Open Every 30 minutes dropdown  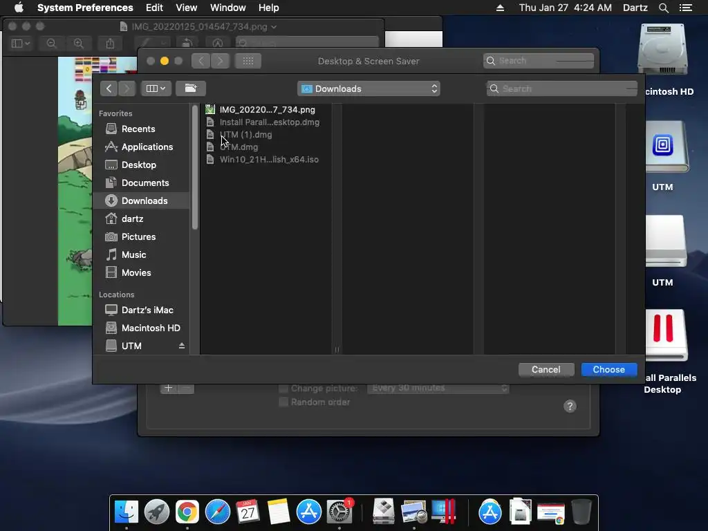pos(438,388)
